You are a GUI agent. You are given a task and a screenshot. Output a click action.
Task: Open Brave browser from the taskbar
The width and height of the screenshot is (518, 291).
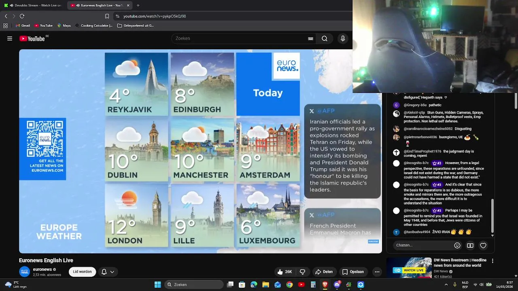point(325,285)
